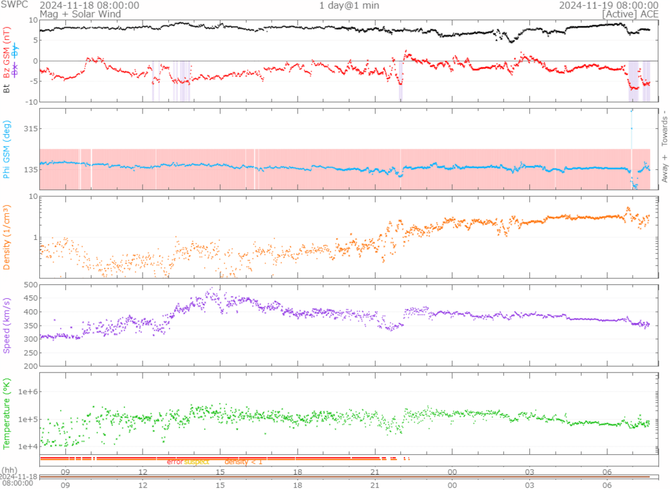The image size is (670, 489).
Task: Select the start time 2024-11-18 08:00:00 in the header
Action: click(x=89, y=5)
